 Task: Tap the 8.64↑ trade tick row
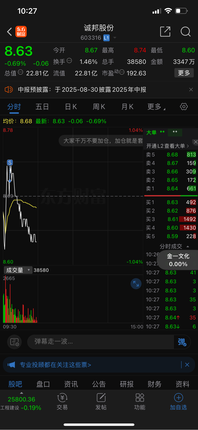pyautogui.click(x=171, y=318)
